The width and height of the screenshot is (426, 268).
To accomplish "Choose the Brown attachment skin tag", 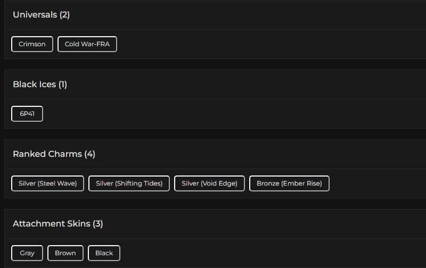I will (x=65, y=253).
